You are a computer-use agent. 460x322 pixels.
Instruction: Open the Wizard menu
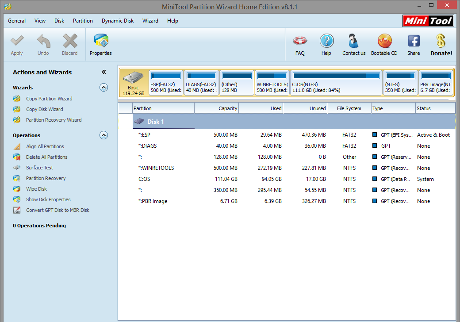pos(150,21)
